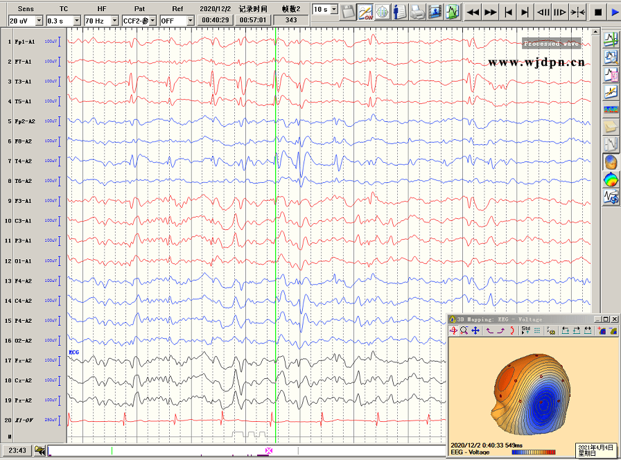The image size is (621, 460).
Task: Open the video monitor icon
Action: pos(435,12)
